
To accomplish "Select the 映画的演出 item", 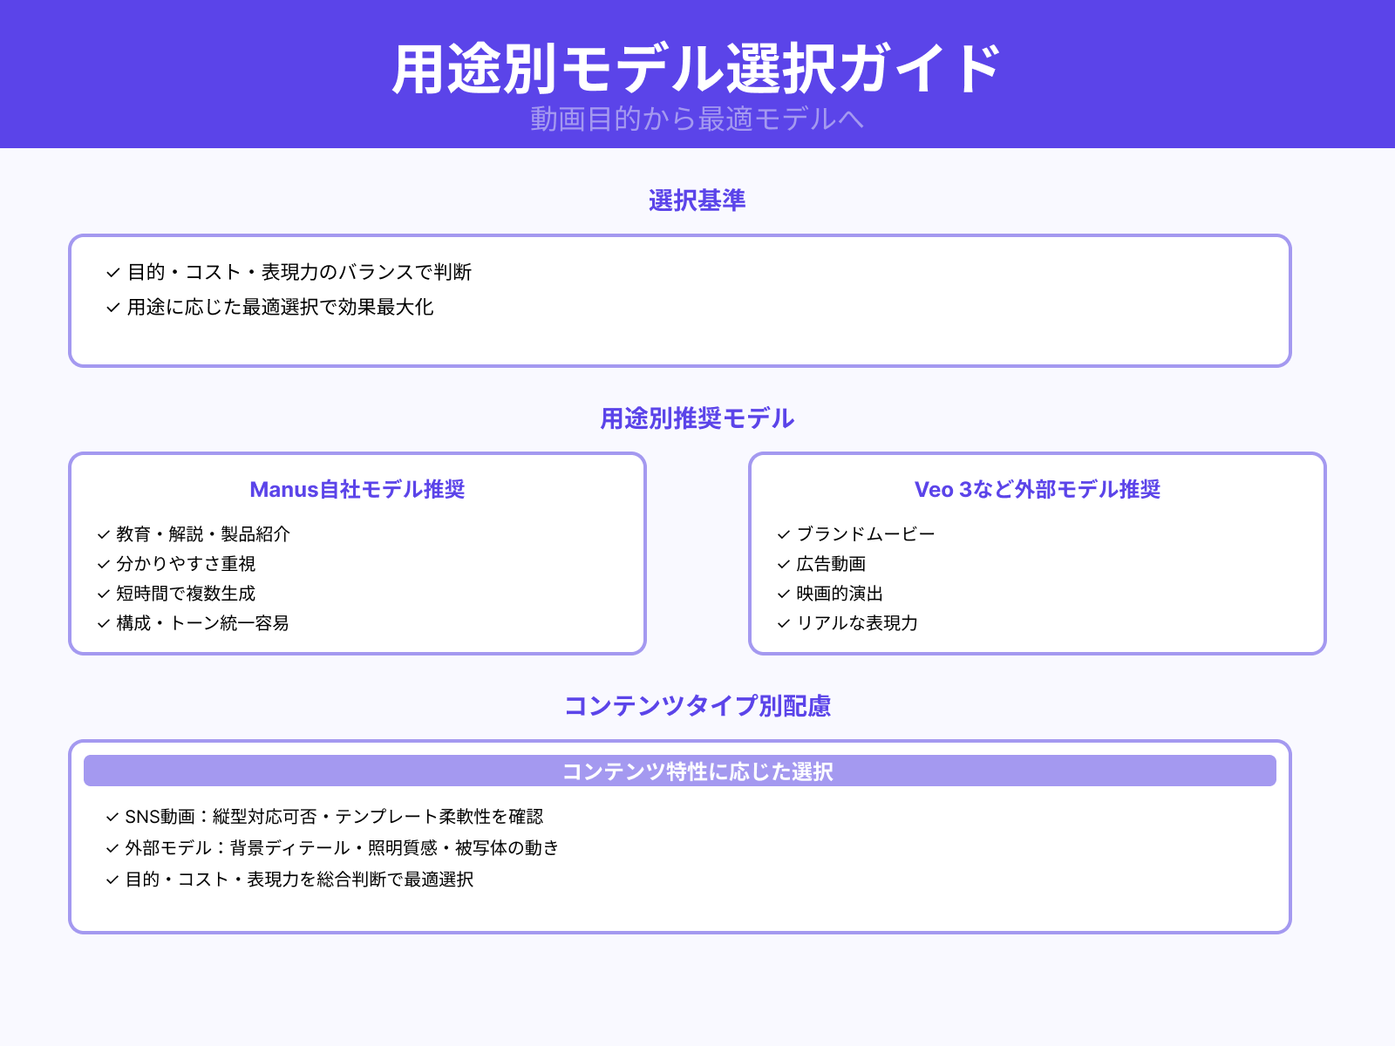I will click(x=842, y=594).
